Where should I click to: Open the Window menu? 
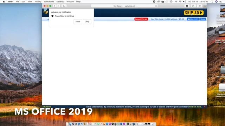[70, 1]
